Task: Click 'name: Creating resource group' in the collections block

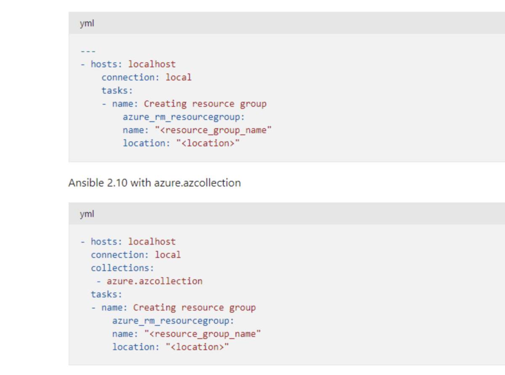Action: click(x=178, y=308)
